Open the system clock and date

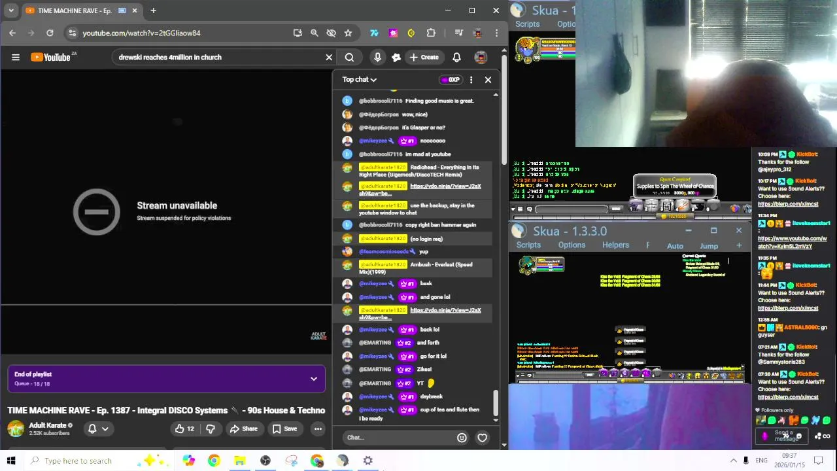[789, 461]
